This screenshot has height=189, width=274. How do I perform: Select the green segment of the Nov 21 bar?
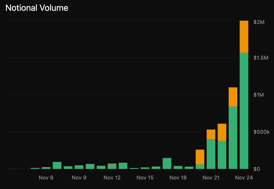click(x=211, y=154)
